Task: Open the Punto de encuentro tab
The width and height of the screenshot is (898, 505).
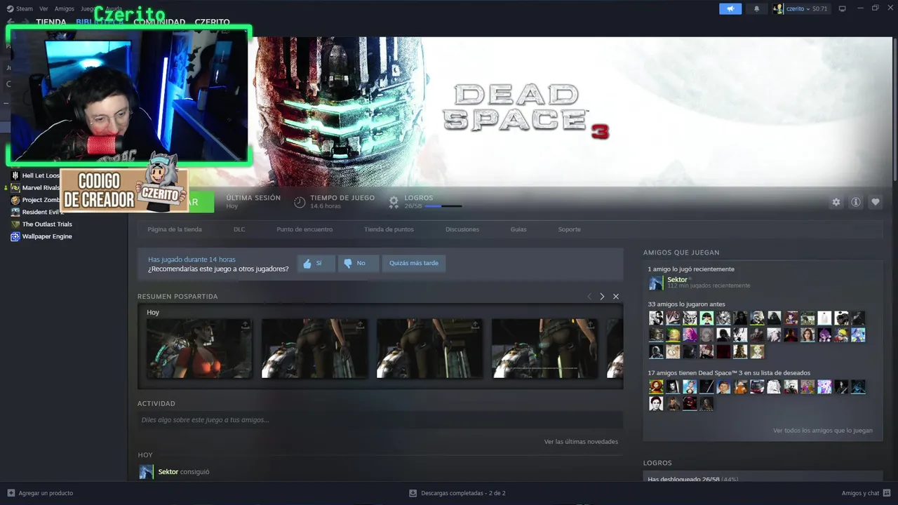Action: [x=304, y=229]
